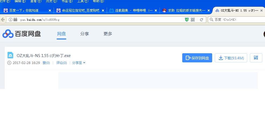265x121 pixels.
Task: Click the Baidu Pan favicon on the active tab
Action: [x=217, y=10]
